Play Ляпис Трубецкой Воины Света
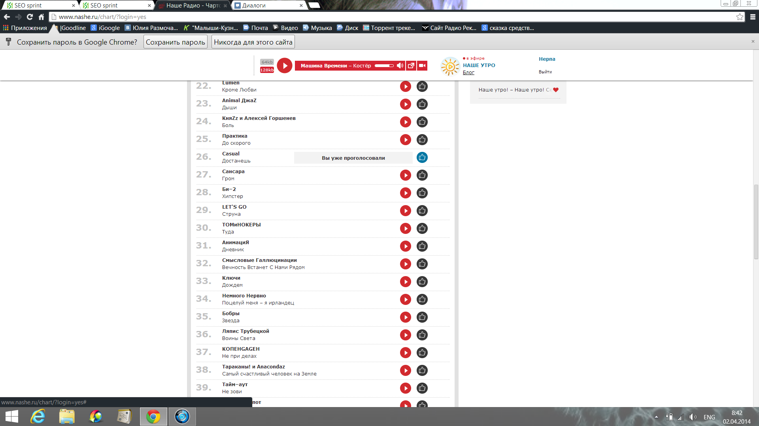This screenshot has height=426, width=759. click(405, 335)
